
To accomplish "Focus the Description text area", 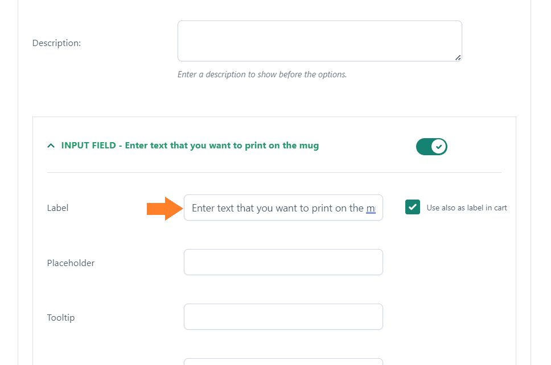I will pos(320,41).
